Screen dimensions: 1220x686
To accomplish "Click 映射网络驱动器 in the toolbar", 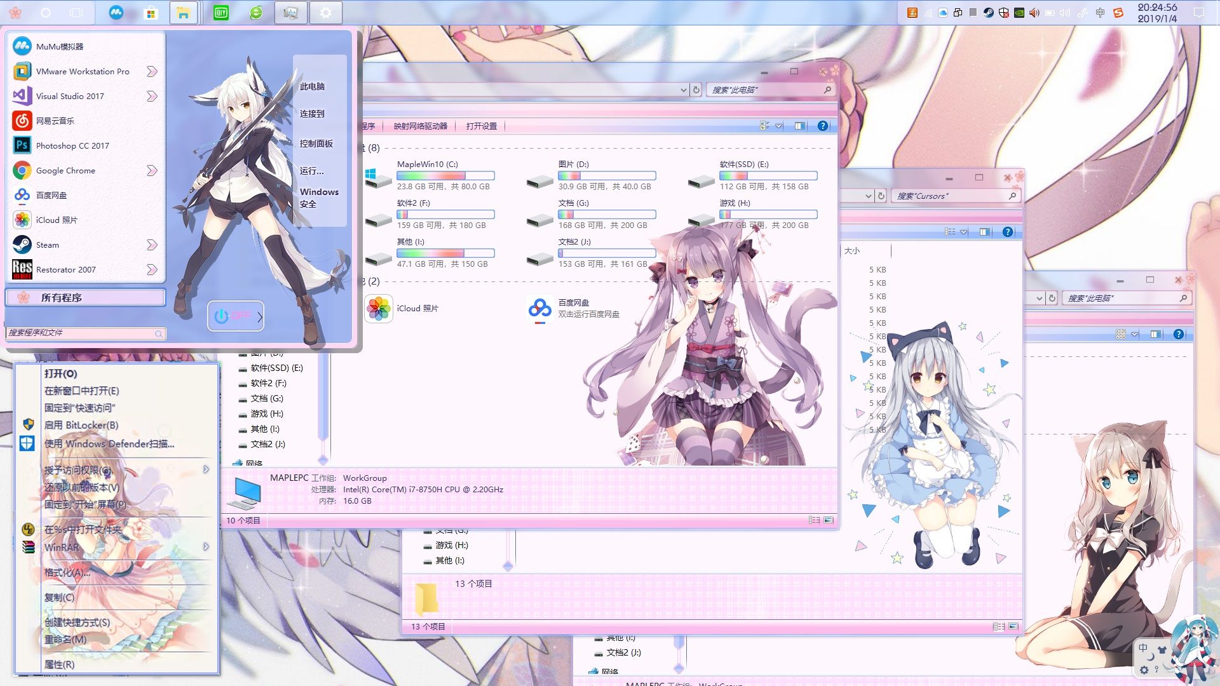I will 420,126.
